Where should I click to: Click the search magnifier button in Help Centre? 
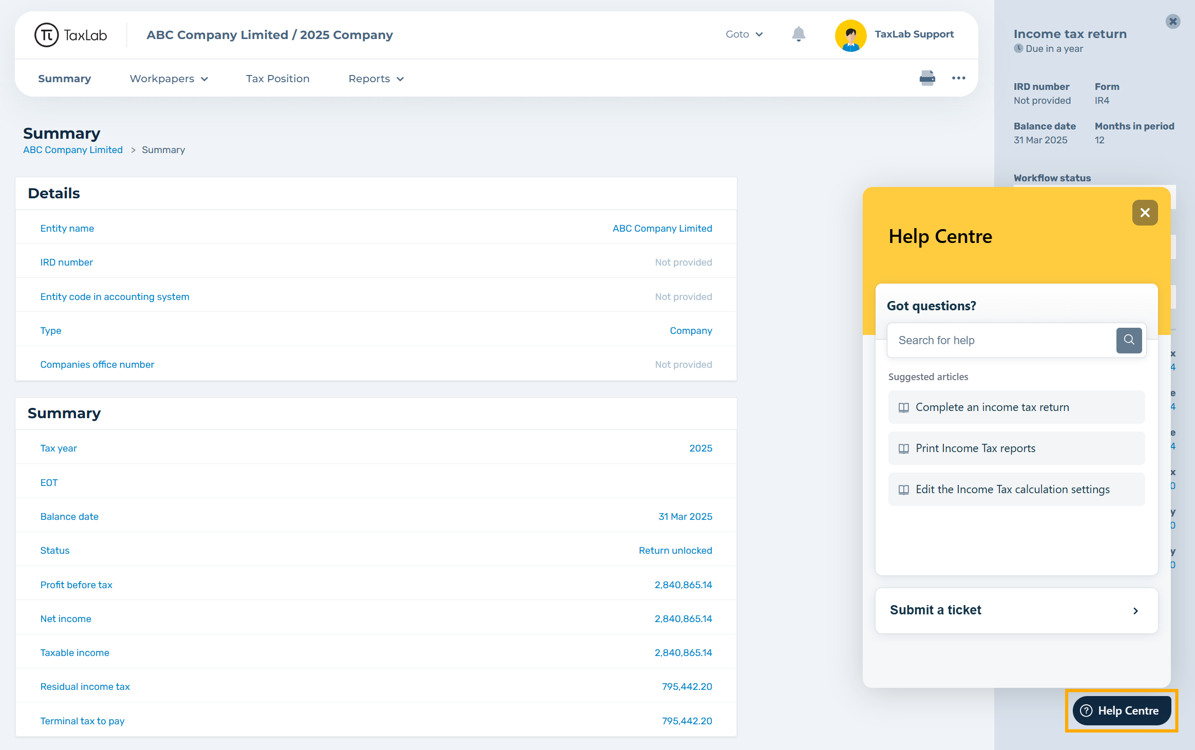(x=1129, y=340)
